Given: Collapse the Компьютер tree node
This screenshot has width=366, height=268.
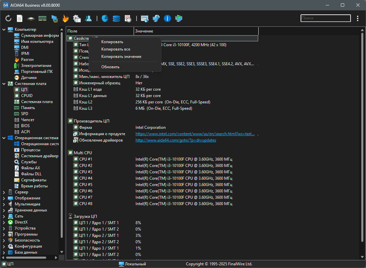Looking at the screenshot, I should 4,29.
